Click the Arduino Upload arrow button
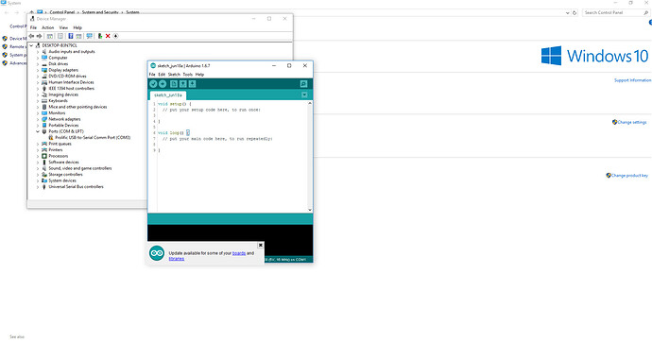This screenshot has height=343, width=652. (163, 84)
